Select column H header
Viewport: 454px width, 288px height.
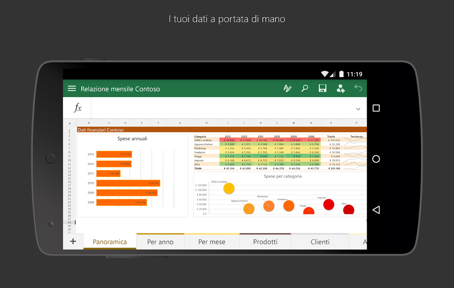pyautogui.click(x=206, y=123)
